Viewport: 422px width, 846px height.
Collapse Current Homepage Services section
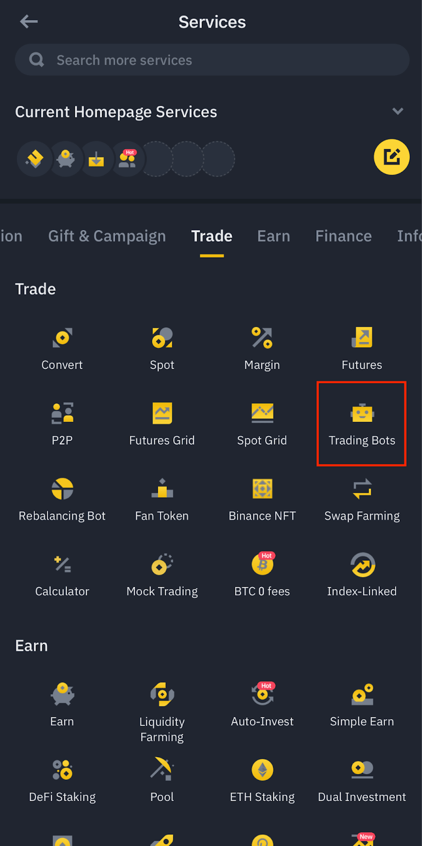click(x=398, y=112)
